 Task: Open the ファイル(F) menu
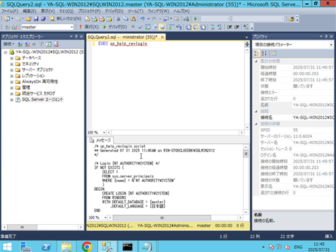click(x=10, y=11)
